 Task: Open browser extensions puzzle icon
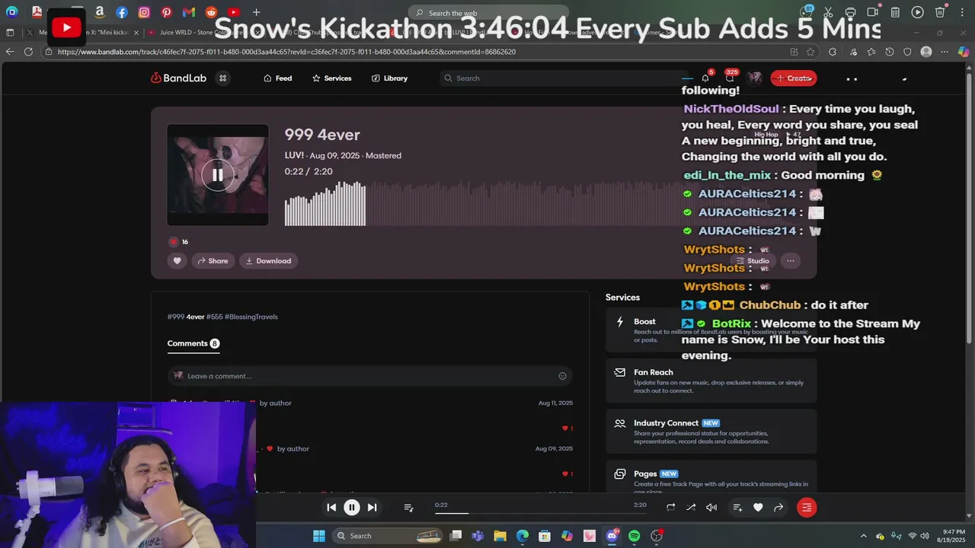pos(832,52)
